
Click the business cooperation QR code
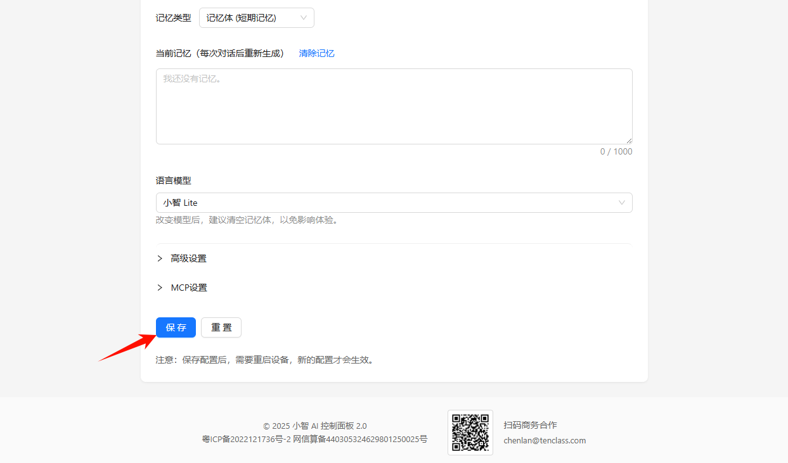(x=470, y=432)
